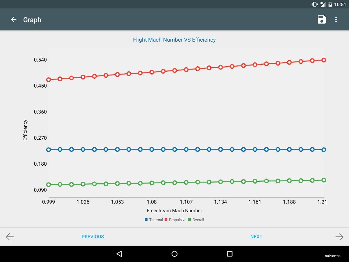This screenshot has width=349, height=262.
Task: Toggle the Overall series in legend
Action: click(198, 220)
